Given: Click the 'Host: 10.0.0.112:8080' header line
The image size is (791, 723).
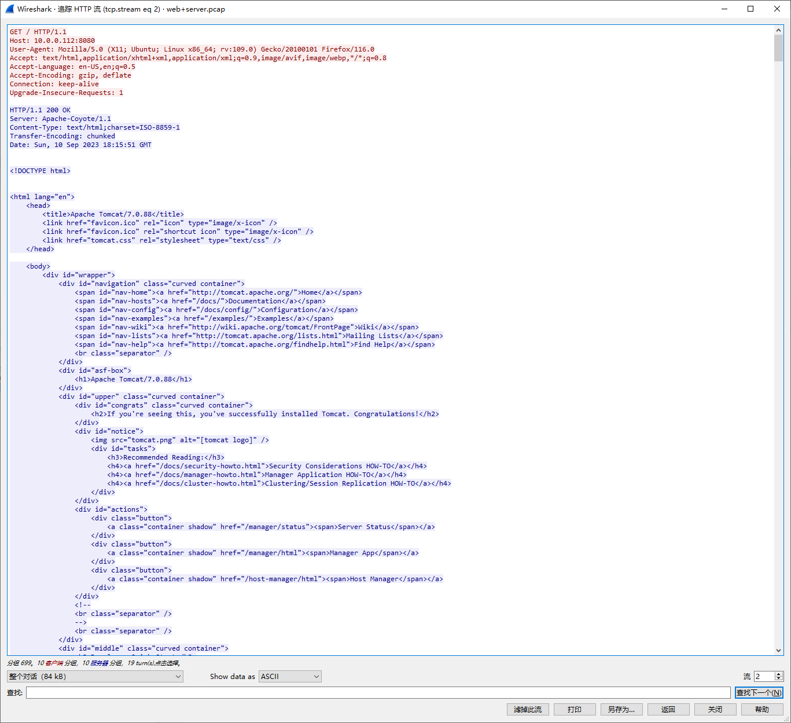Looking at the screenshot, I should coord(52,41).
